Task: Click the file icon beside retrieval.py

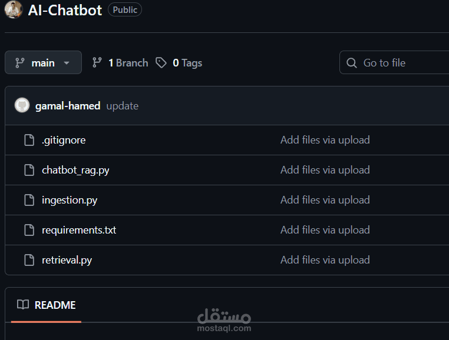Action: pyautogui.click(x=29, y=260)
